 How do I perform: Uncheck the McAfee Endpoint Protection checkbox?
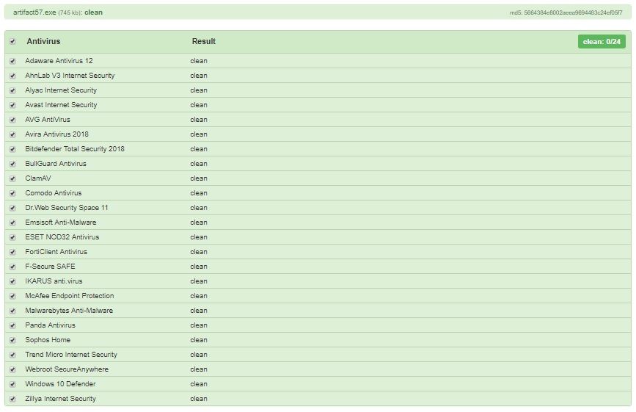pyautogui.click(x=12, y=296)
